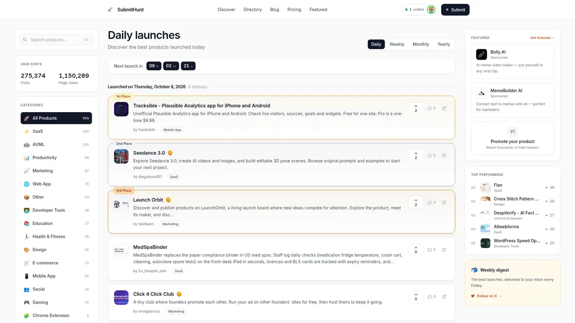Open the Launch Orbit product title

point(148,200)
